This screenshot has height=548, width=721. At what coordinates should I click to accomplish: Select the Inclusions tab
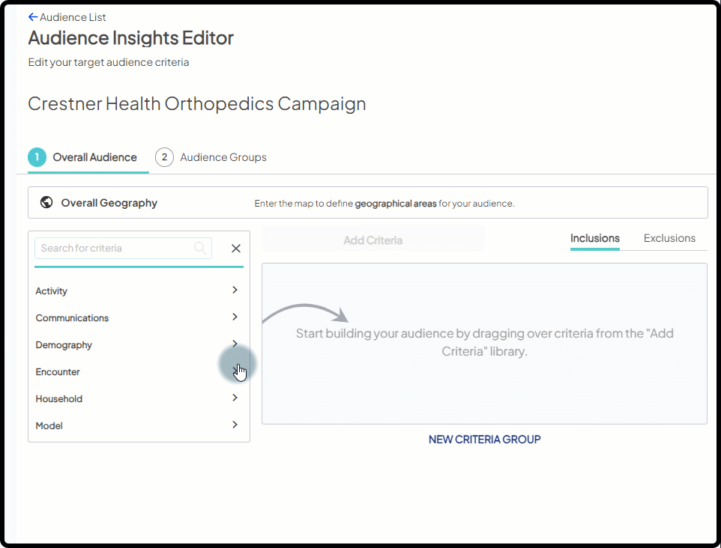(x=594, y=238)
